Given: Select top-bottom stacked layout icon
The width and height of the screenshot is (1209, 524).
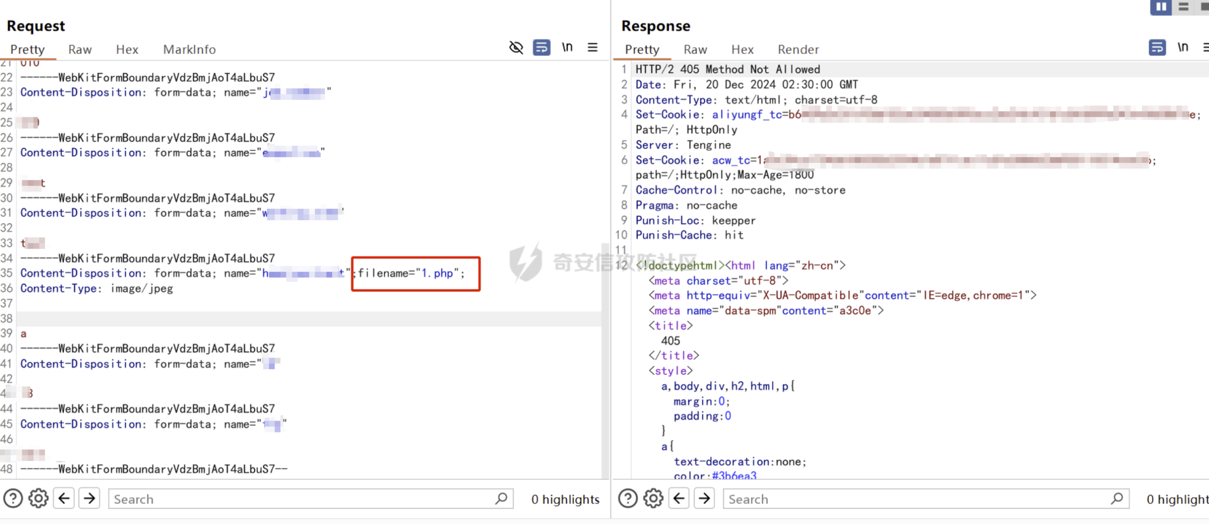Looking at the screenshot, I should click(1183, 7).
